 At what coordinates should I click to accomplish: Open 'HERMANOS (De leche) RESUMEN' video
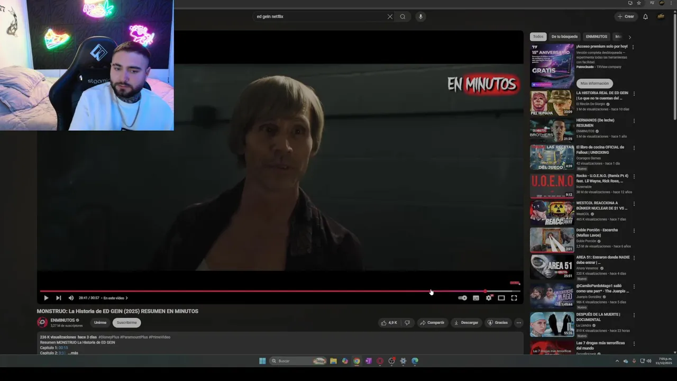pos(552,130)
